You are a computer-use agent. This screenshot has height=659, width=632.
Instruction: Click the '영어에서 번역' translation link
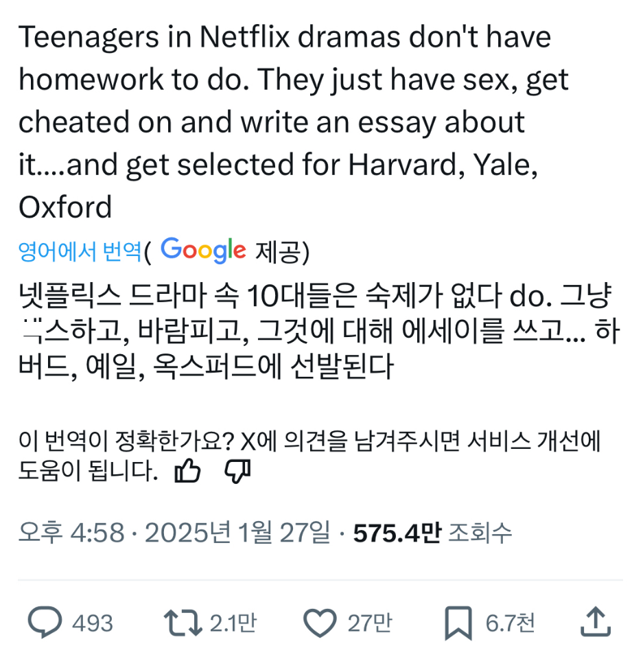pyautogui.click(x=80, y=252)
